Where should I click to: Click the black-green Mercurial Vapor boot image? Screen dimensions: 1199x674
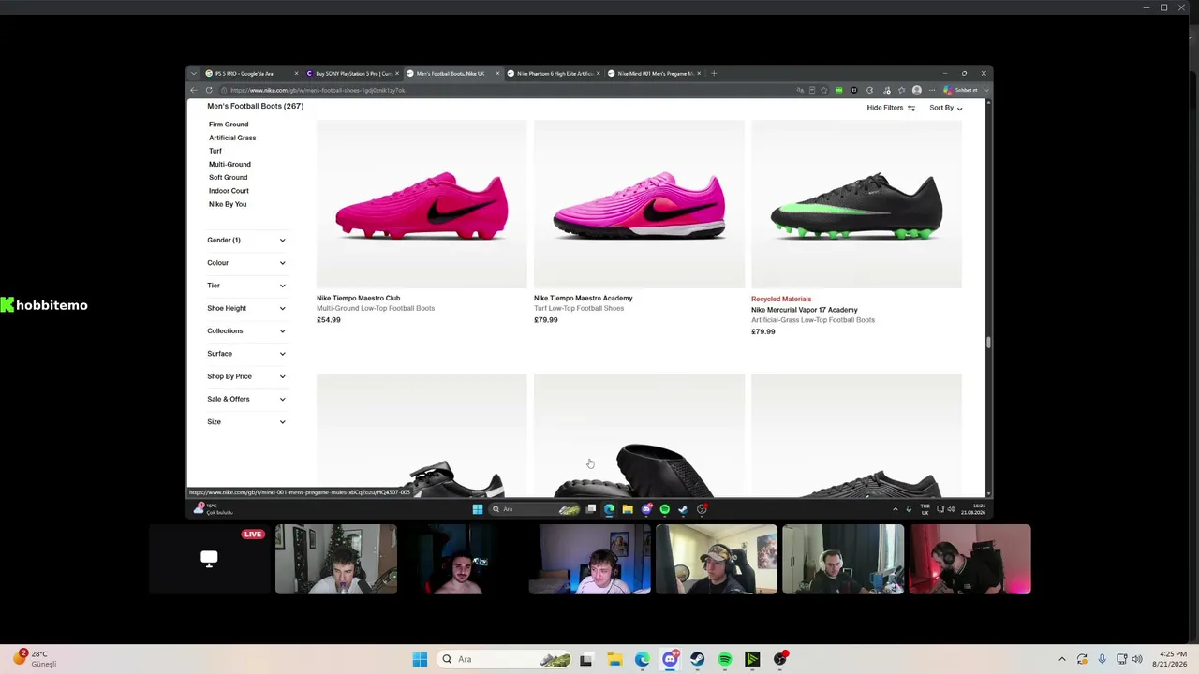[x=856, y=204]
